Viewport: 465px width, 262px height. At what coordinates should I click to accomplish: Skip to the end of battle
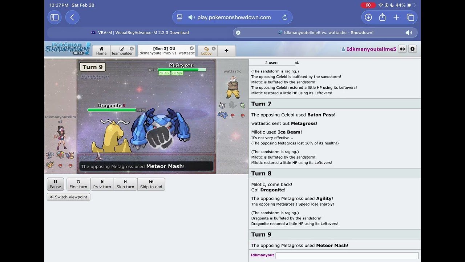tap(151, 184)
